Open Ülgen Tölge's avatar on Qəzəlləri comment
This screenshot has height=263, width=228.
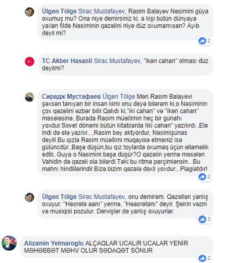(30, 197)
